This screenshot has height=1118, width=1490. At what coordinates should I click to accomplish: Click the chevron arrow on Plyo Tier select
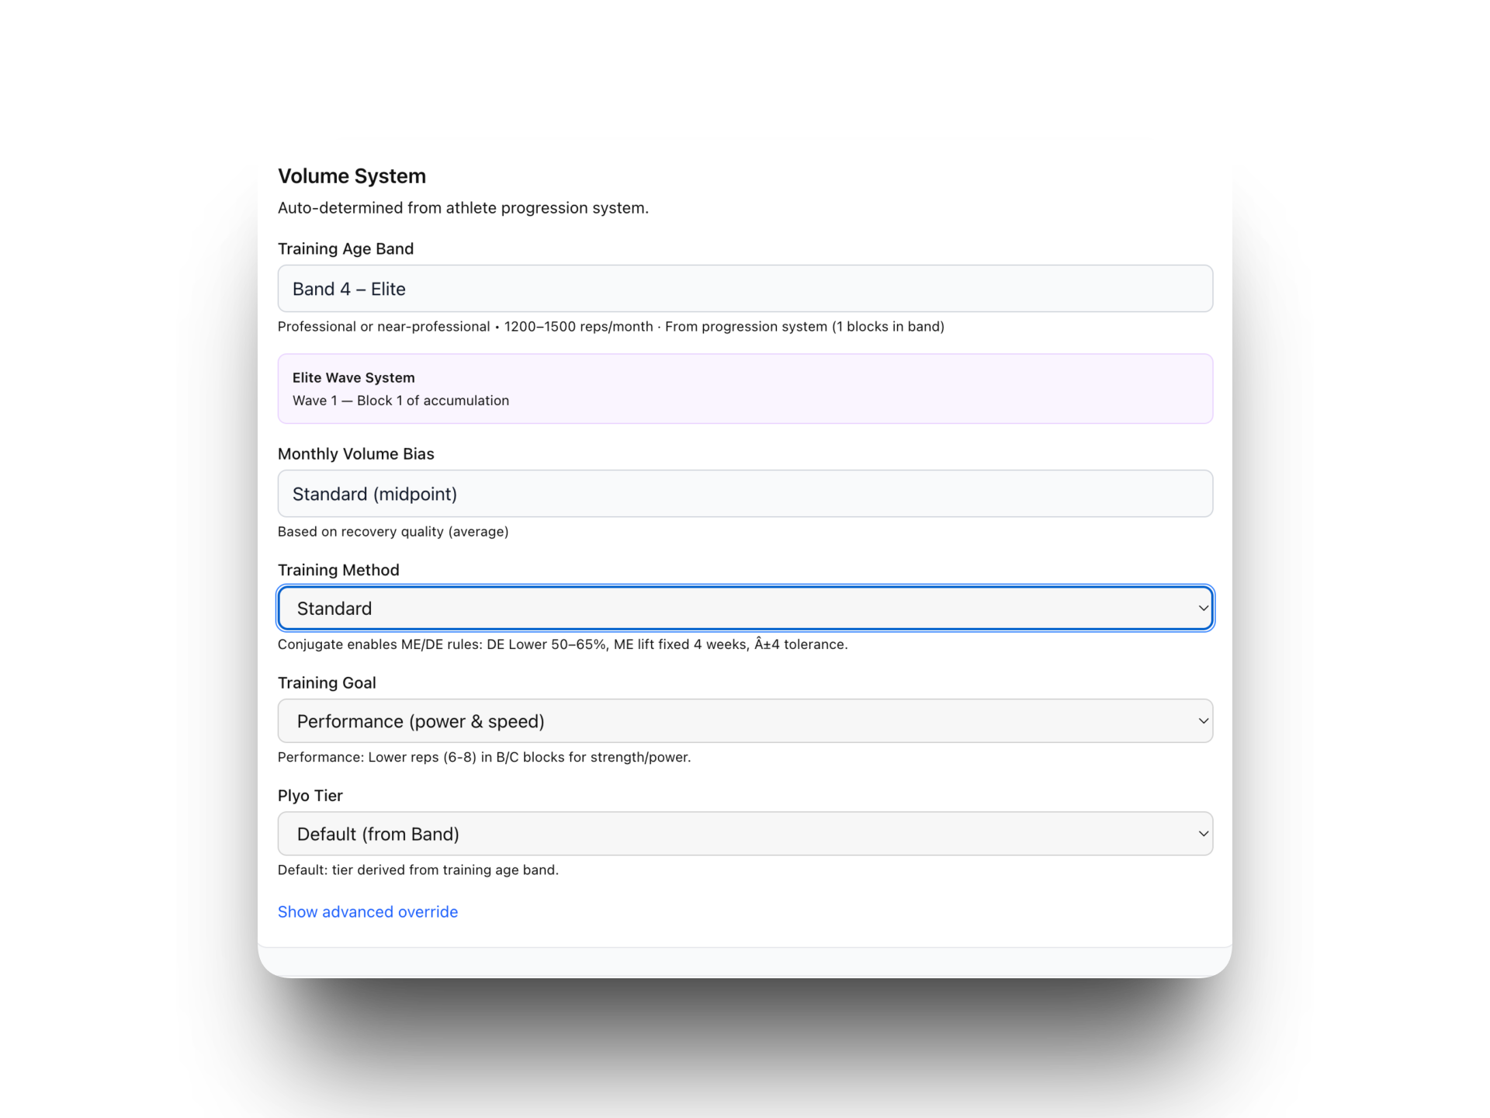pos(1203,834)
